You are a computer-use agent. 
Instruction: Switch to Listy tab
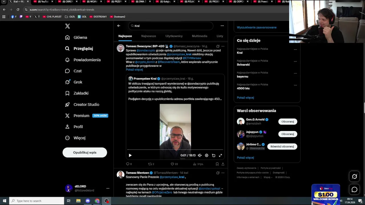(220, 36)
